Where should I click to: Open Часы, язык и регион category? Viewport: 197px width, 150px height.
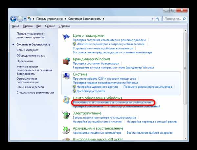pyautogui.click(x=30, y=87)
